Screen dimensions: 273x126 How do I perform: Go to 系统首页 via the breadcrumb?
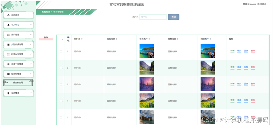[x=46, y=12]
